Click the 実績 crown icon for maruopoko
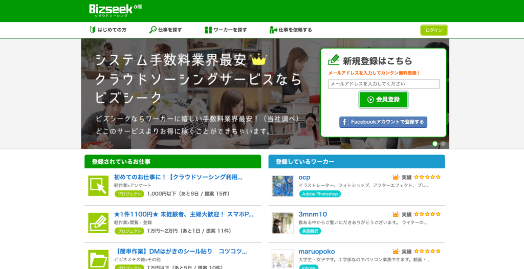This screenshot has width=524, height=269. pyautogui.click(x=396, y=251)
